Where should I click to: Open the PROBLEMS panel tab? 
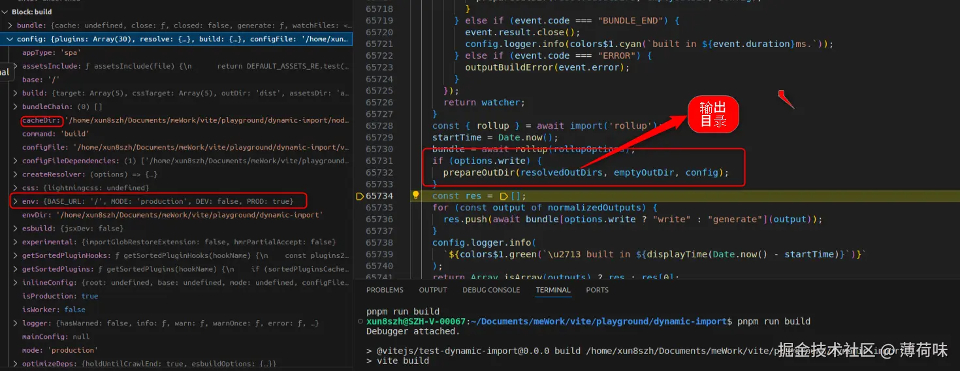tap(385, 290)
